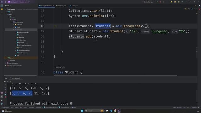Collapse the interview package
This screenshot has height=113, width=201.
(14, 30)
